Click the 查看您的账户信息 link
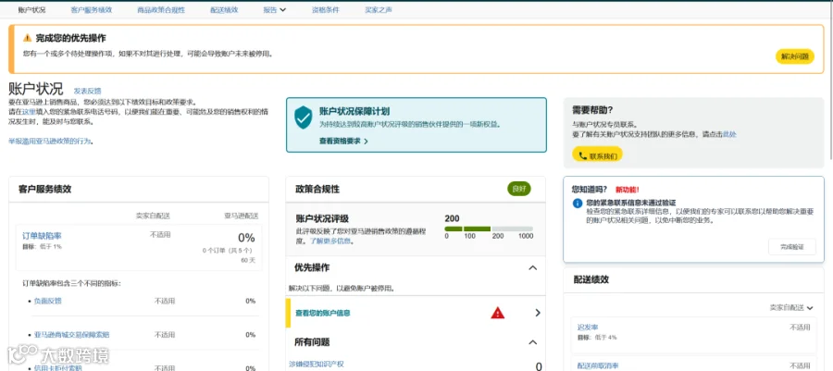The width and height of the screenshot is (833, 371). [323, 313]
